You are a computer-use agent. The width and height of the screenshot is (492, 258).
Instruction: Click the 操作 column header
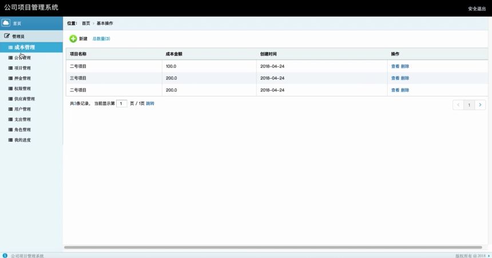click(395, 54)
